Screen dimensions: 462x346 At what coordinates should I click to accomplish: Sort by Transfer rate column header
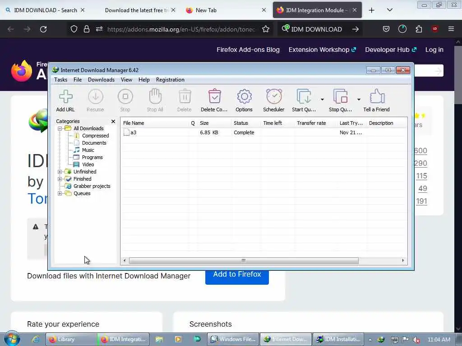pyautogui.click(x=316, y=123)
